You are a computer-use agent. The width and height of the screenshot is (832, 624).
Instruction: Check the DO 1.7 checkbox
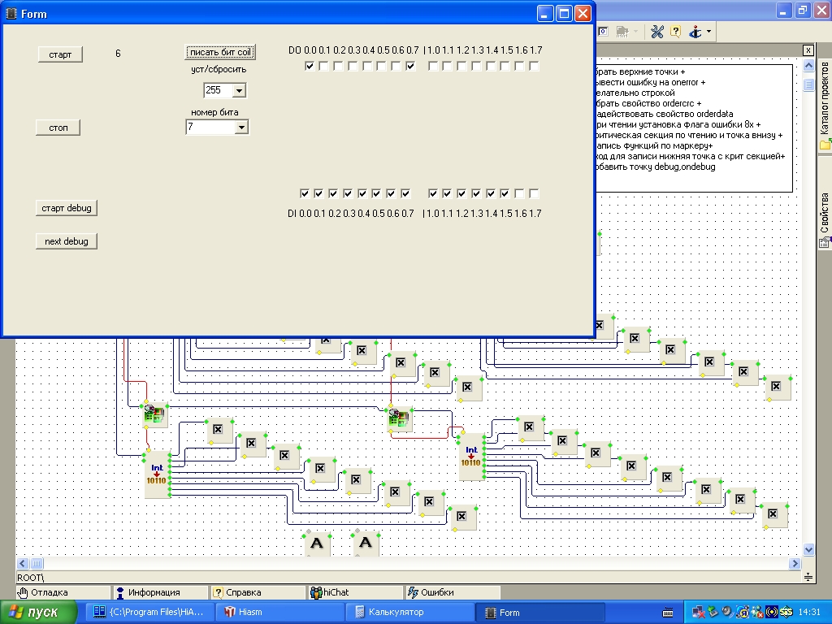534,67
